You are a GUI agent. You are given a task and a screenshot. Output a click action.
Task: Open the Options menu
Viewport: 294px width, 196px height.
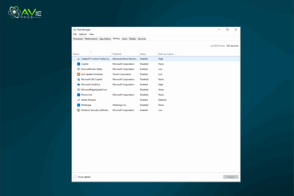tap(83, 34)
